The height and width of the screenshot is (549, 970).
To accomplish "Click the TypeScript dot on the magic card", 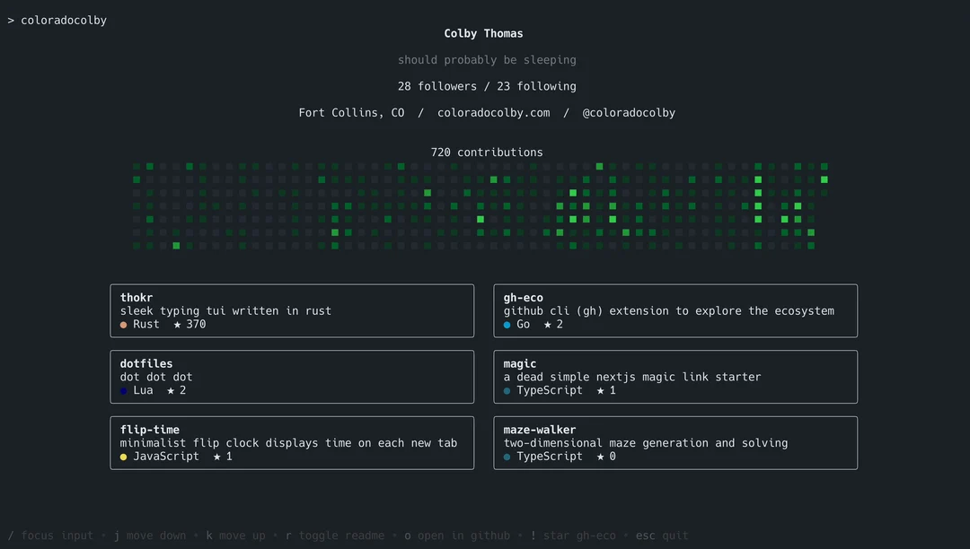I will (x=507, y=391).
